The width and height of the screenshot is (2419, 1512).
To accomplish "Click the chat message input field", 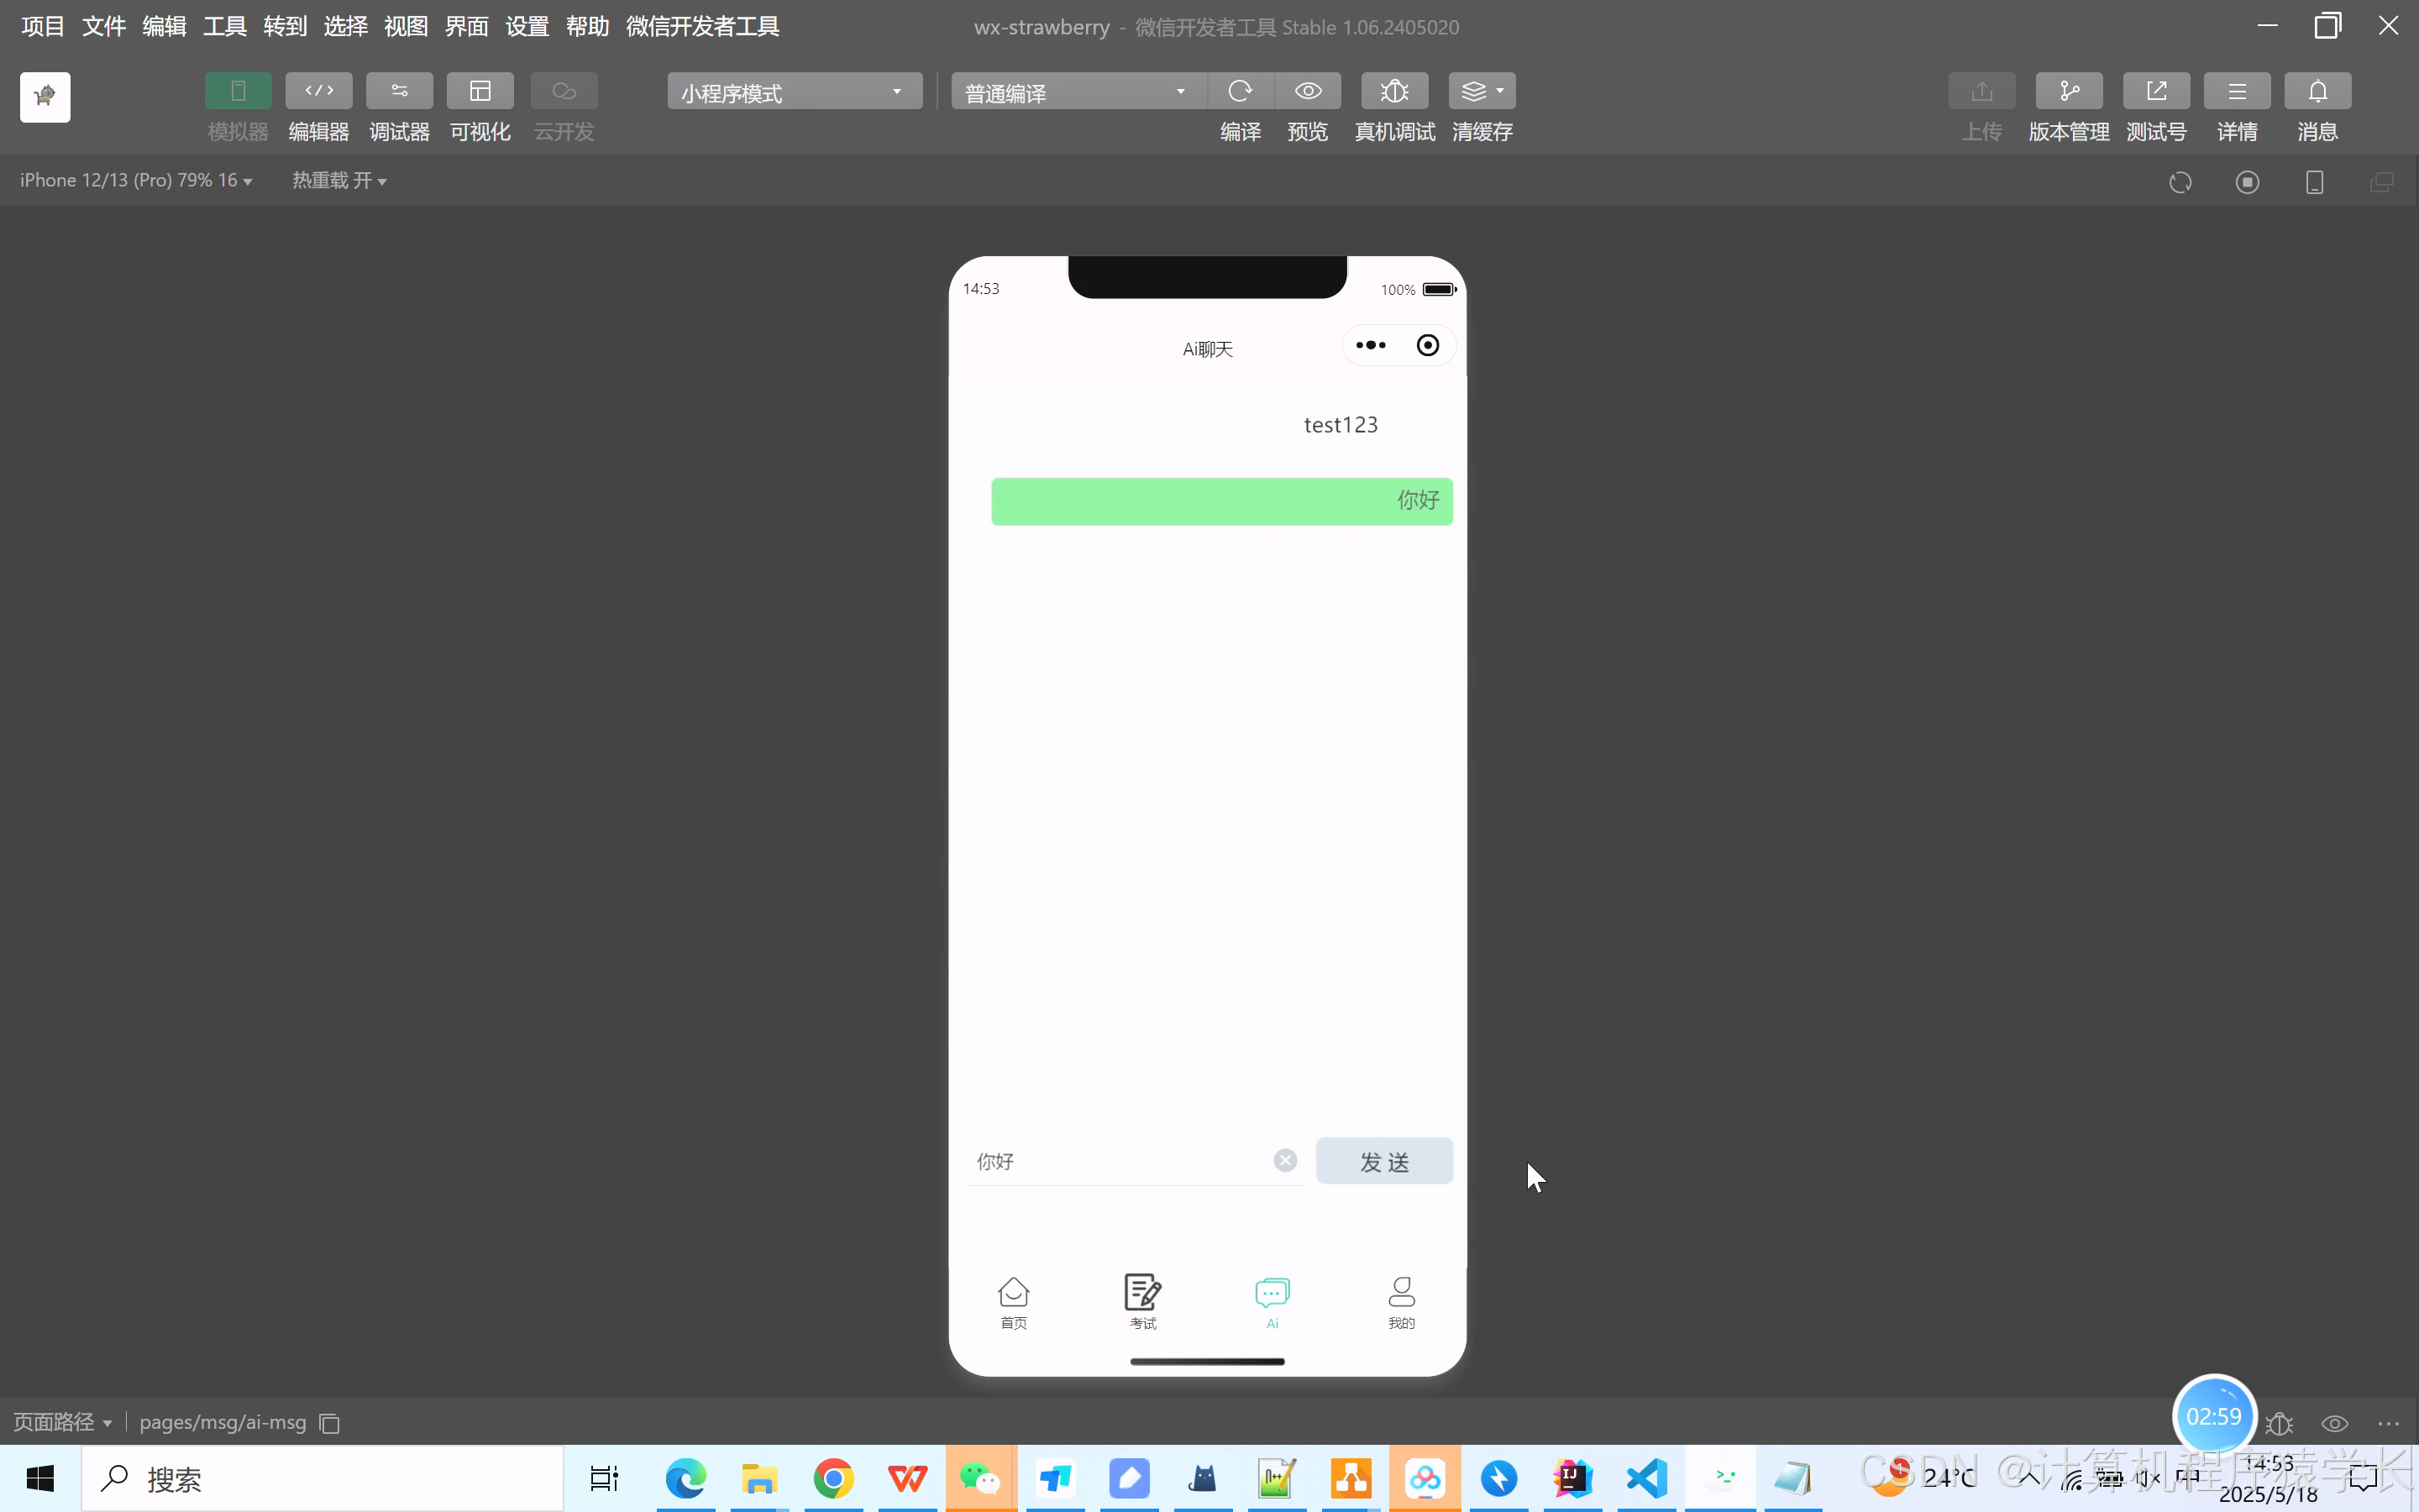I will (x=1120, y=1161).
